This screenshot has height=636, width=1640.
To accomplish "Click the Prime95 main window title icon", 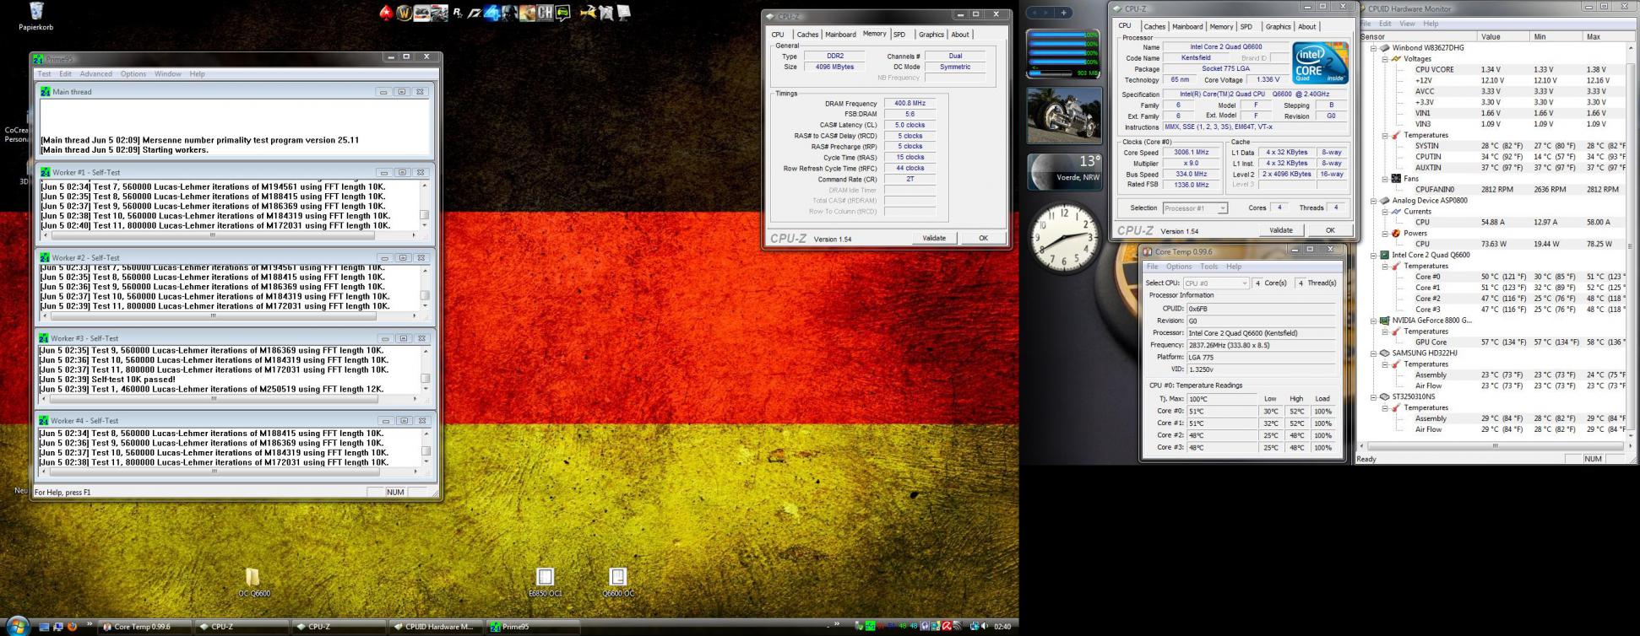I will (38, 59).
